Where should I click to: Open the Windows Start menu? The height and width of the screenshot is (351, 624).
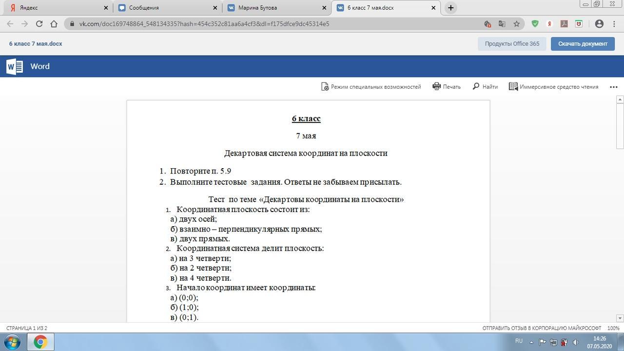pos(12,342)
